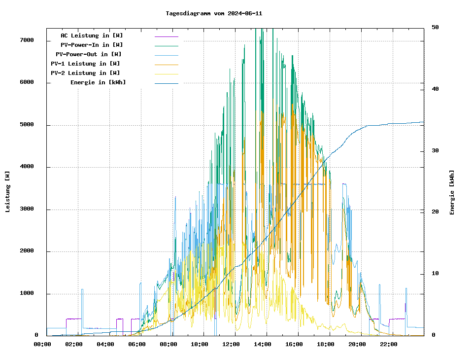Click the purple AC Leistung legend line
The width and height of the screenshot is (473, 355).
pos(166,36)
